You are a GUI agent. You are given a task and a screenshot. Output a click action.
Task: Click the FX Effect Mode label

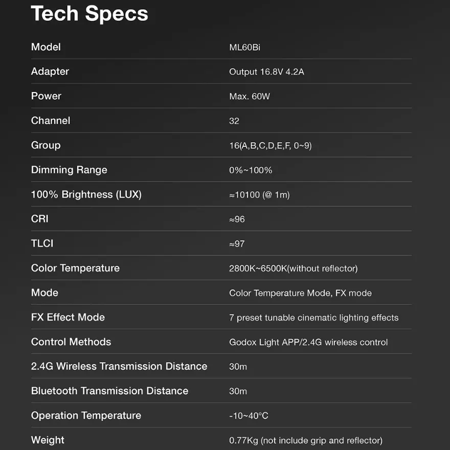[67, 317]
